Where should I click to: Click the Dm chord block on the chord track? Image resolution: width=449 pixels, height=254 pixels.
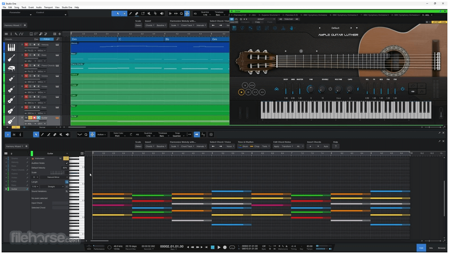tap(94, 39)
